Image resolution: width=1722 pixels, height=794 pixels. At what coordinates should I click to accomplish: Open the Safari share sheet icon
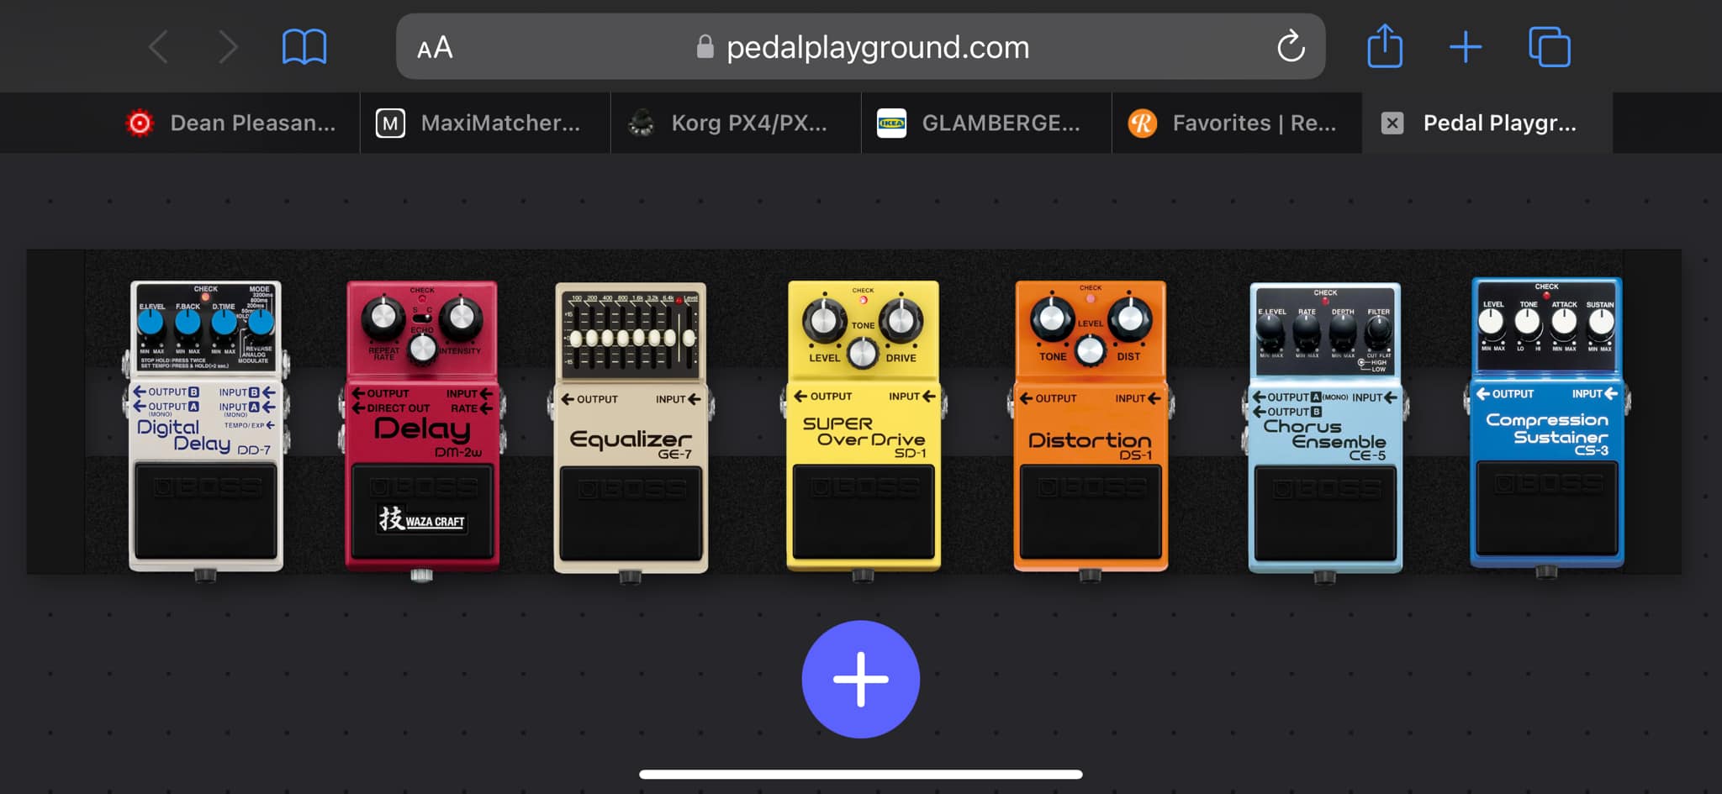pyautogui.click(x=1385, y=45)
